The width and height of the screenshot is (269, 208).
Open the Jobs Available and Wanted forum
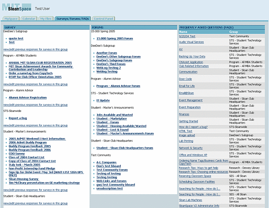click(x=115, y=115)
